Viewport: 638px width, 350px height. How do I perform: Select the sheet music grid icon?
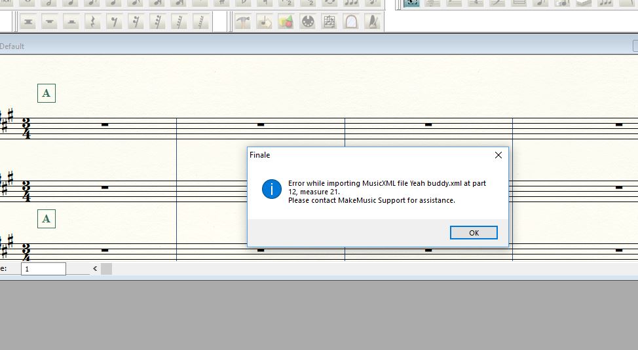329,22
